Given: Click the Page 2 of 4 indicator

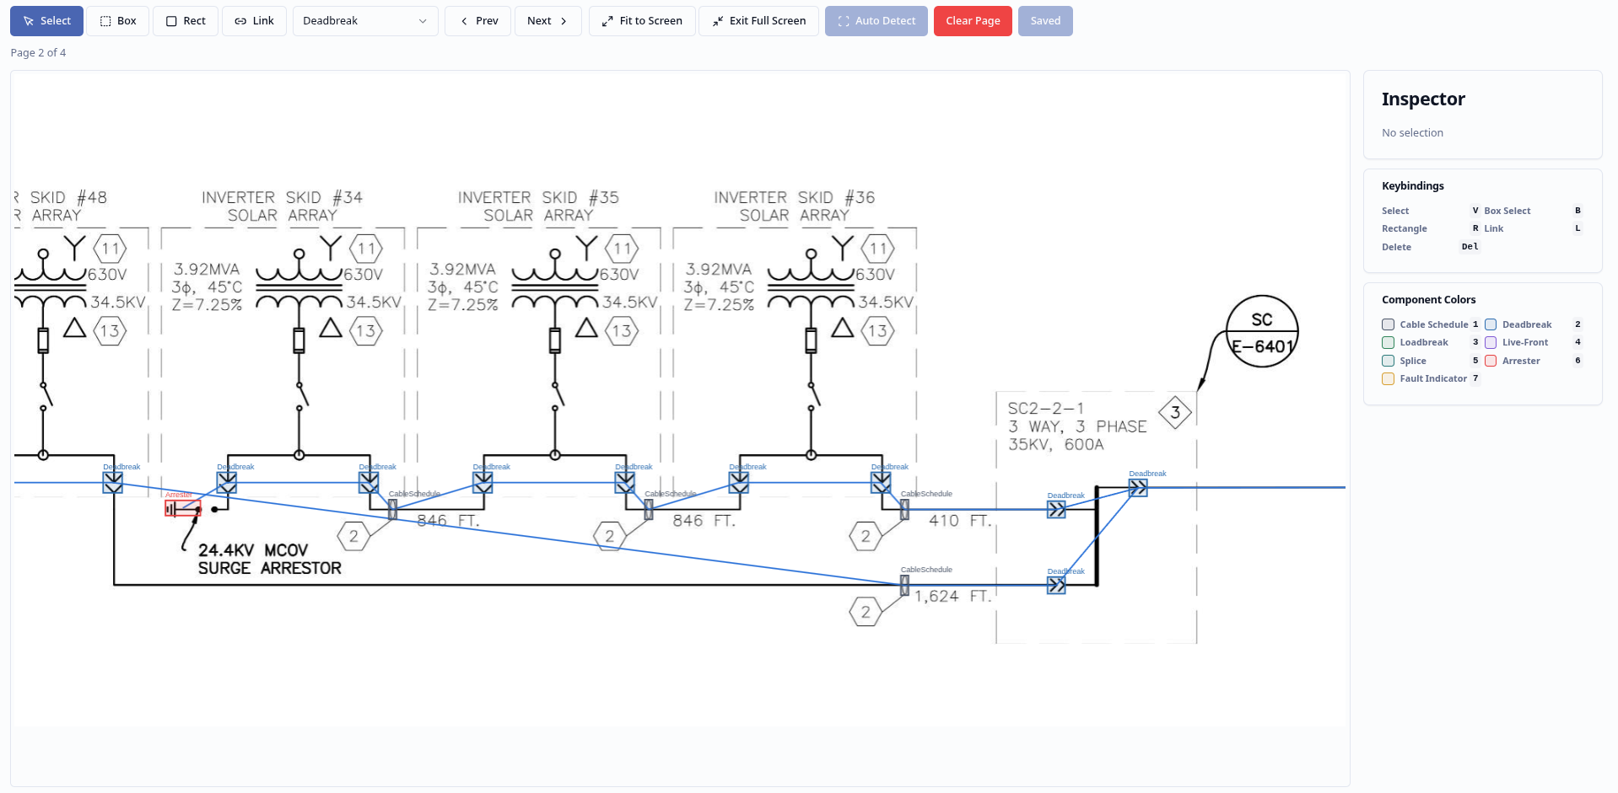Looking at the screenshot, I should click(38, 52).
